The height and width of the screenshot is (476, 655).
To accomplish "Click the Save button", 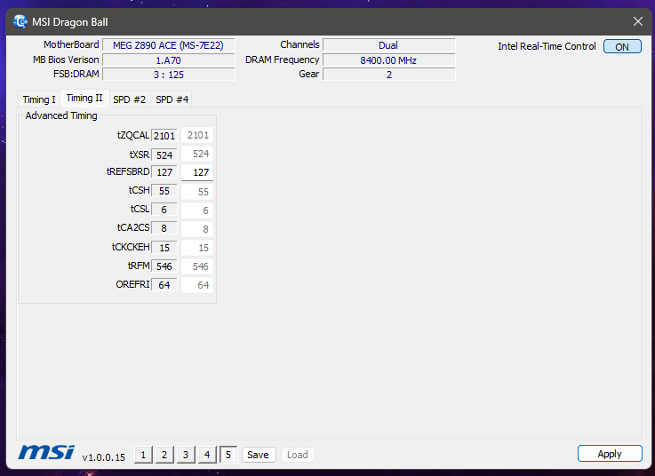I will pos(259,455).
